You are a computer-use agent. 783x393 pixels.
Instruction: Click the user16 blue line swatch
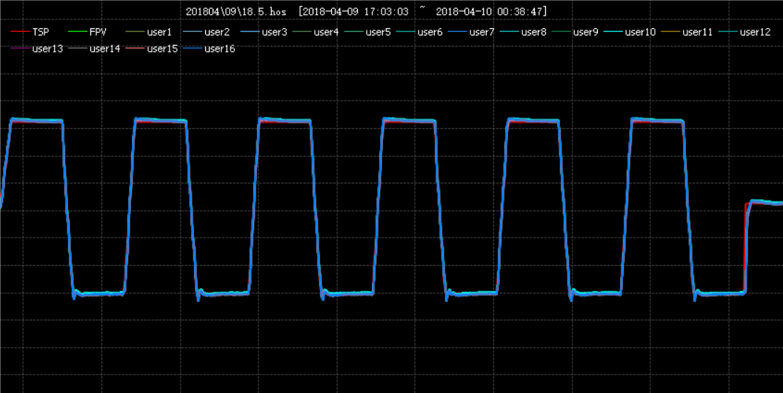193,49
